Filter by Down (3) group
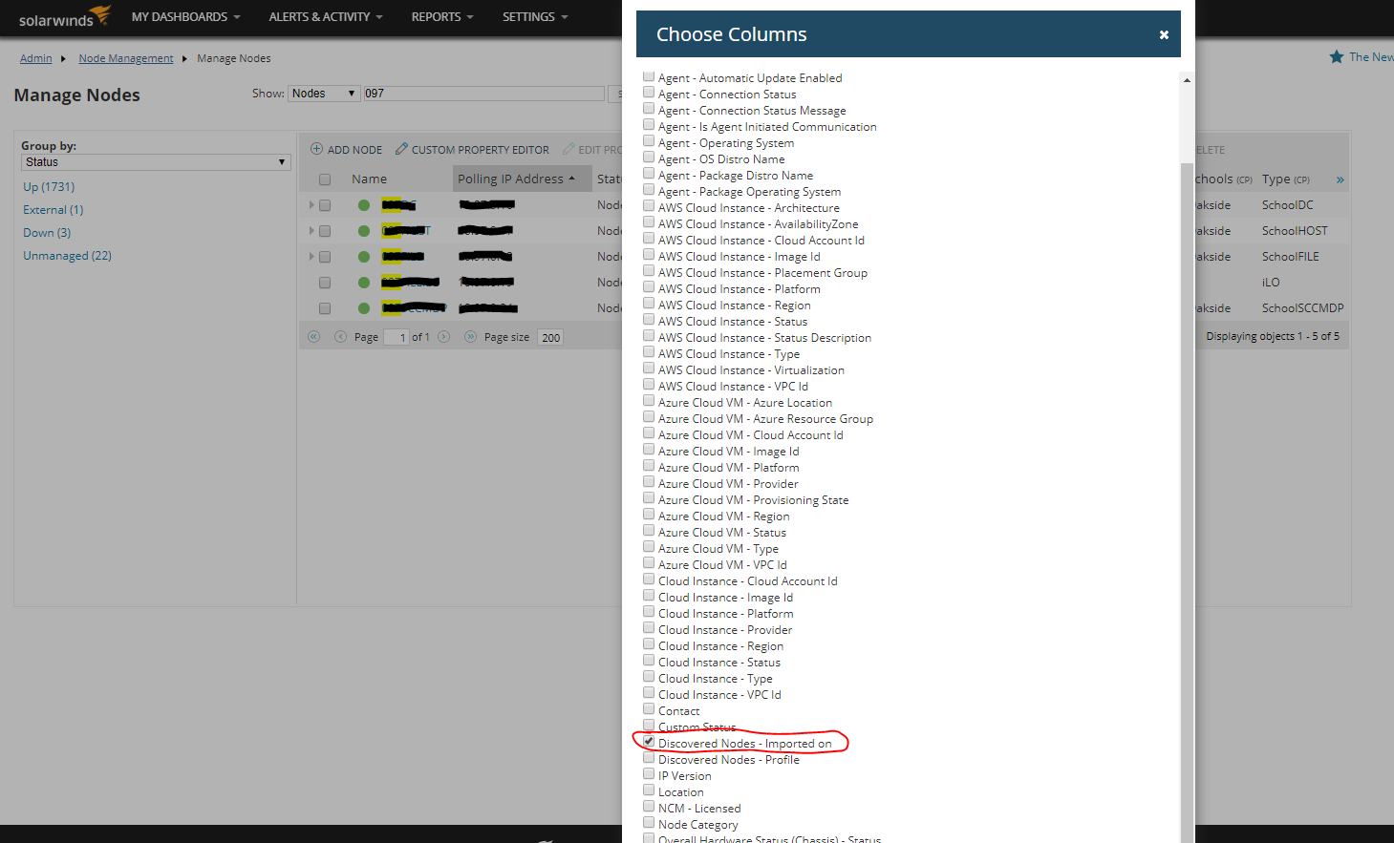This screenshot has height=843, width=1394. (47, 233)
